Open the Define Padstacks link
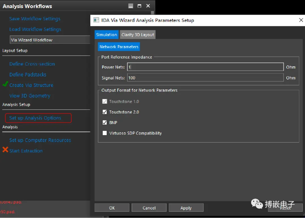This screenshot has height=218, width=305. (28, 75)
